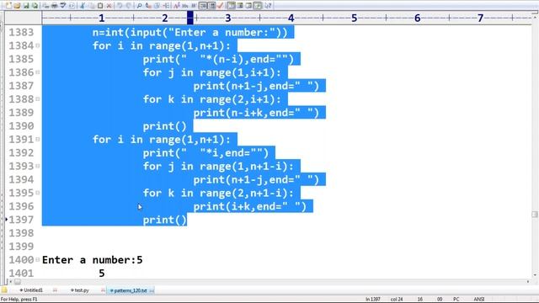Click ruler mark number 5
Screen dimensions: 539x303
point(354,18)
